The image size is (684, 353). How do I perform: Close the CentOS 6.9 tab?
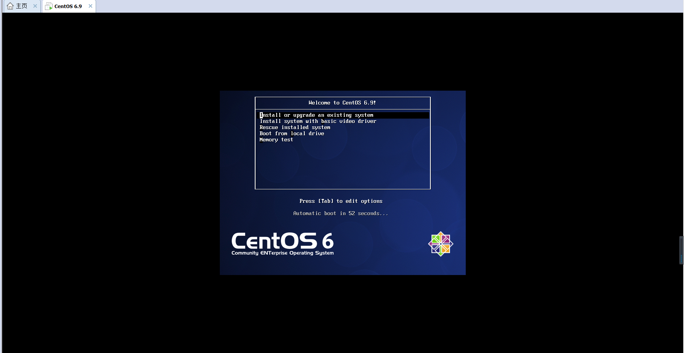91,6
